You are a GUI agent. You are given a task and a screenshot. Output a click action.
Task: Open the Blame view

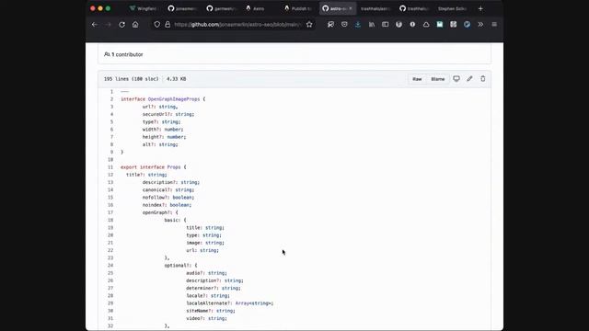[x=438, y=79]
